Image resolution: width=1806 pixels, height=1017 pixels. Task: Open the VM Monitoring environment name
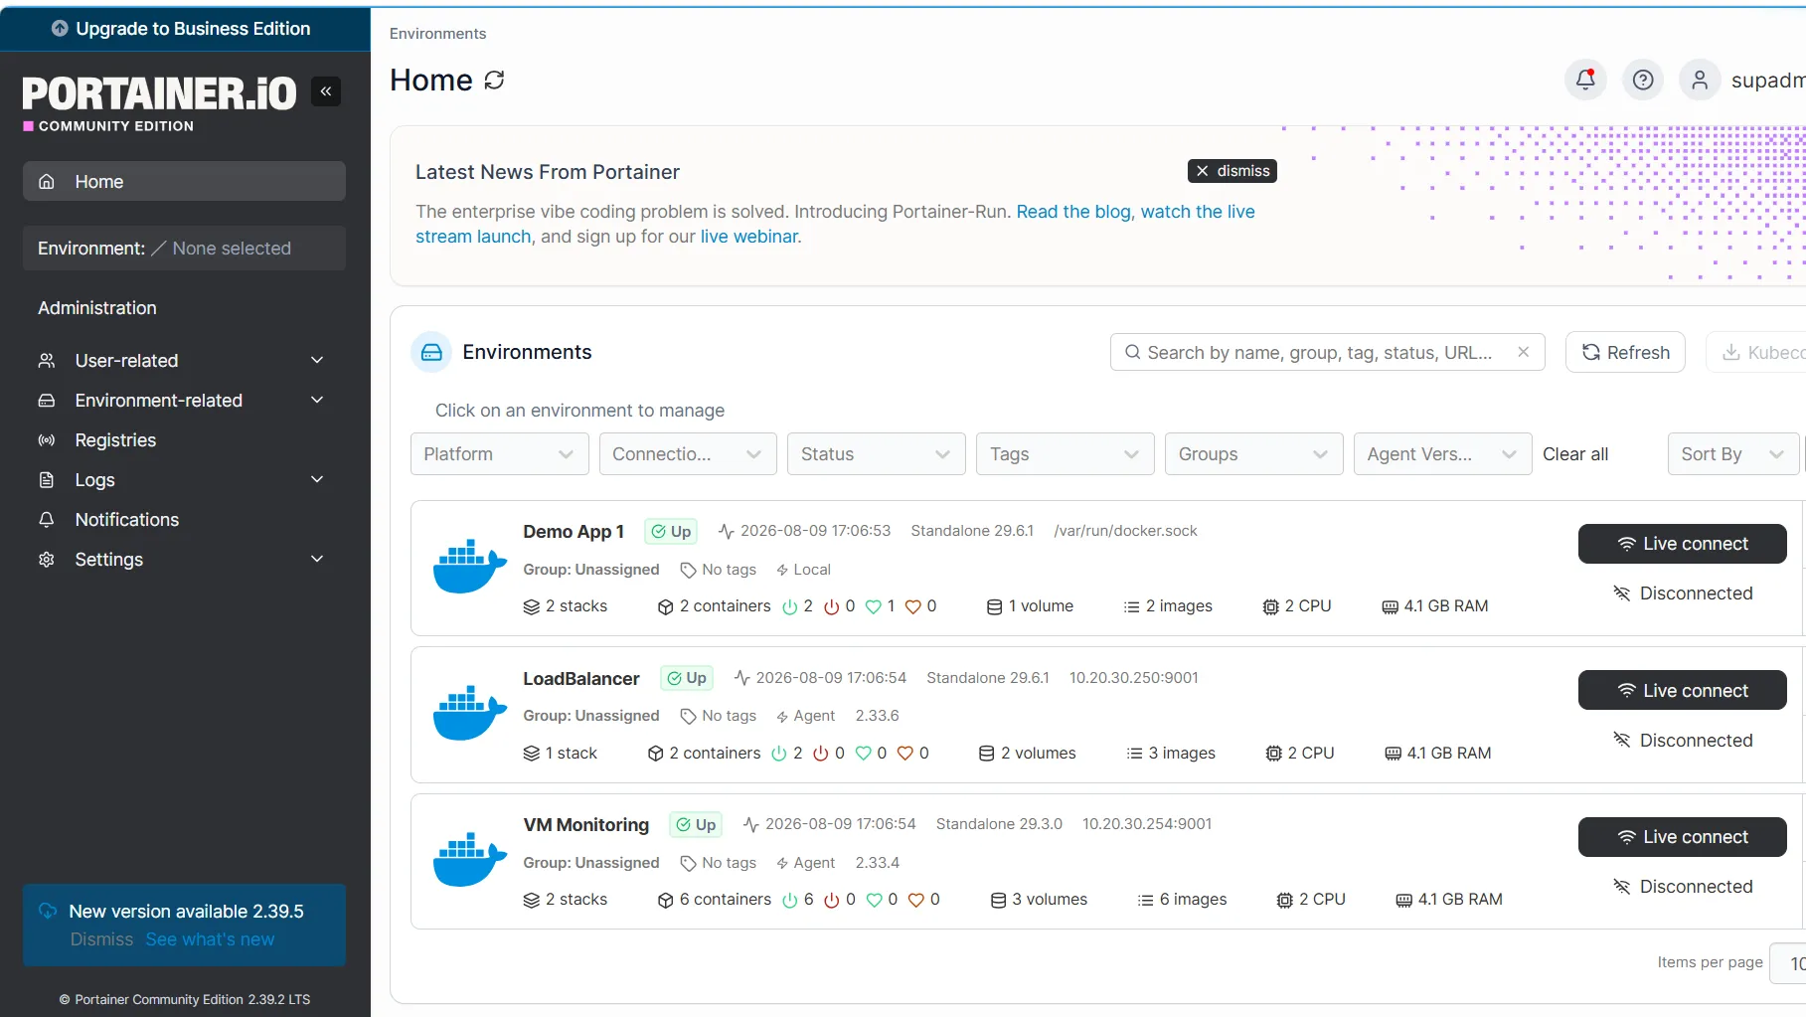586,825
